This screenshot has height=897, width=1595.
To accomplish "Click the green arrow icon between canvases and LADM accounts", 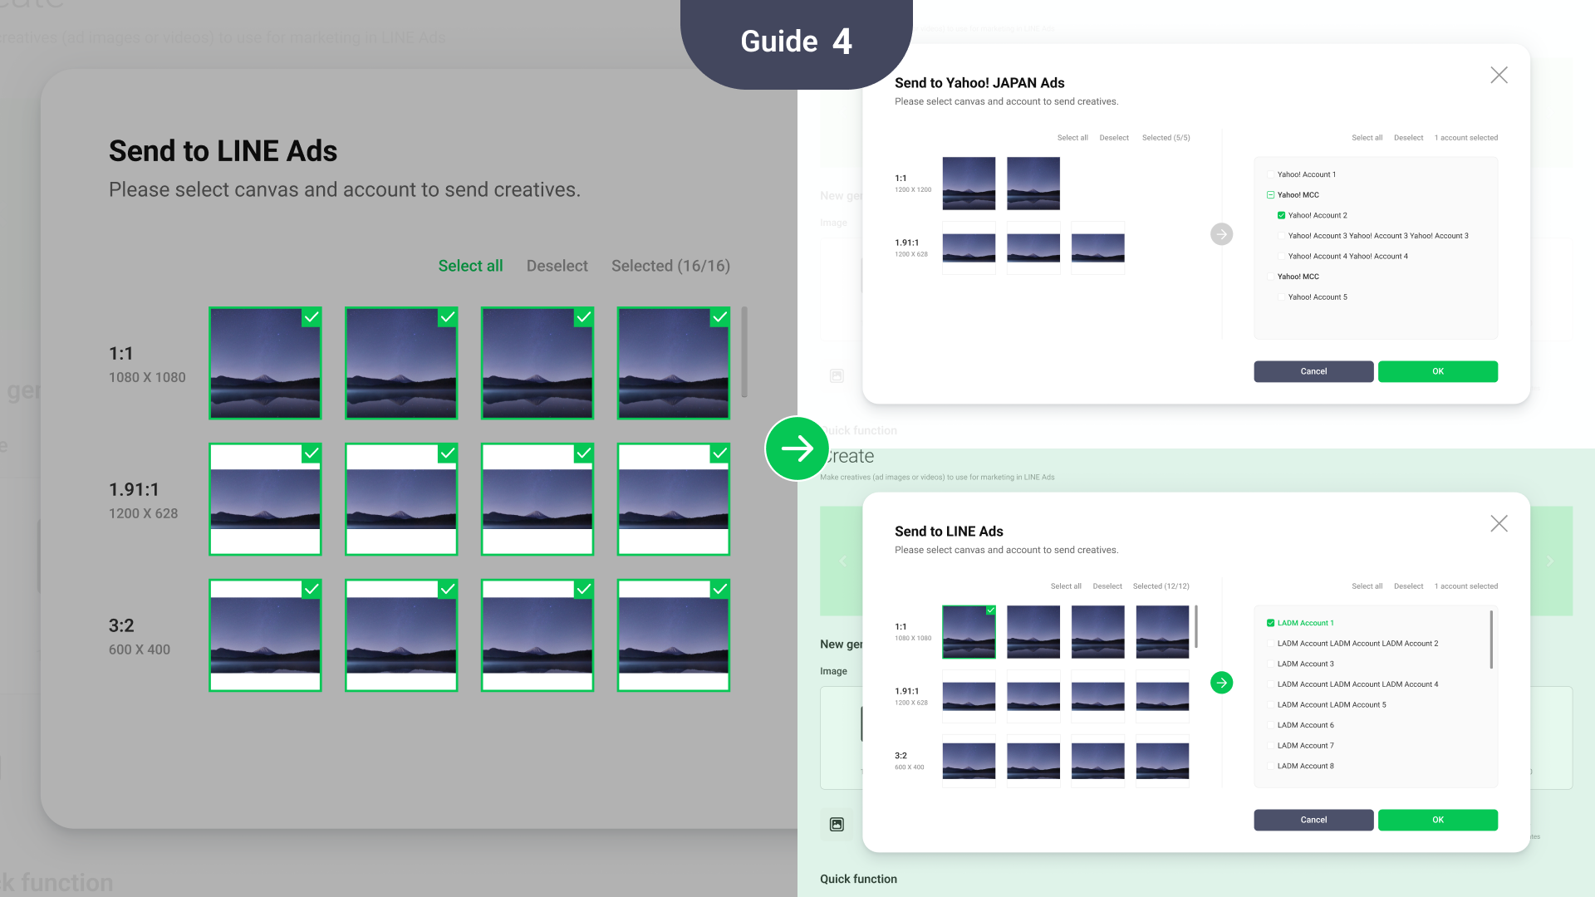I will click(1221, 683).
